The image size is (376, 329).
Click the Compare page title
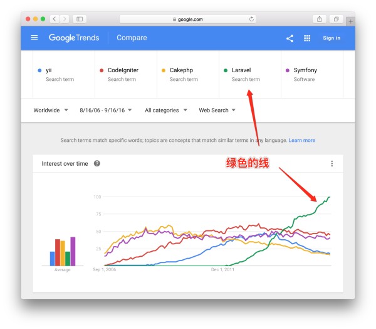pos(132,38)
